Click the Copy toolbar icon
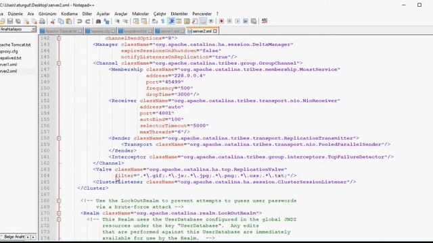This screenshot has width=433, height=243. pyautogui.click(x=61, y=21)
